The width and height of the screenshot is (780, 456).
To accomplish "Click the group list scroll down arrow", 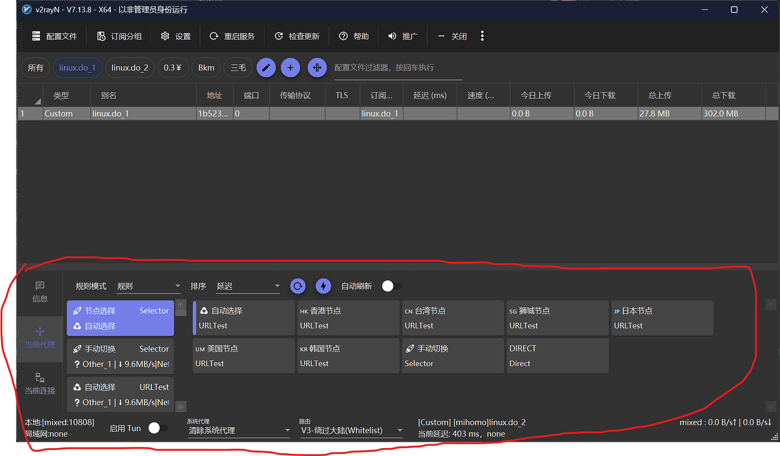I will (181, 406).
